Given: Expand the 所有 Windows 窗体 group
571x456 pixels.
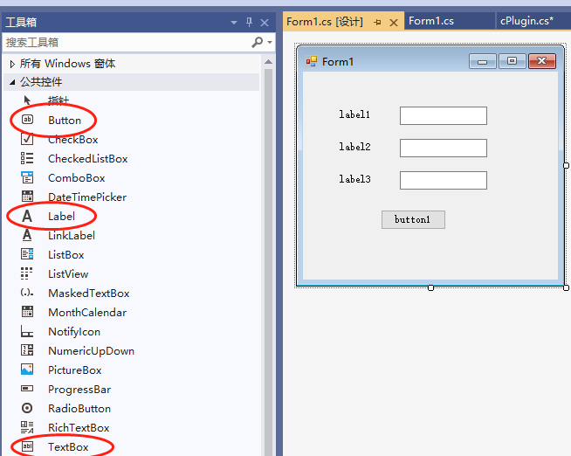Looking at the screenshot, I should coord(12,65).
